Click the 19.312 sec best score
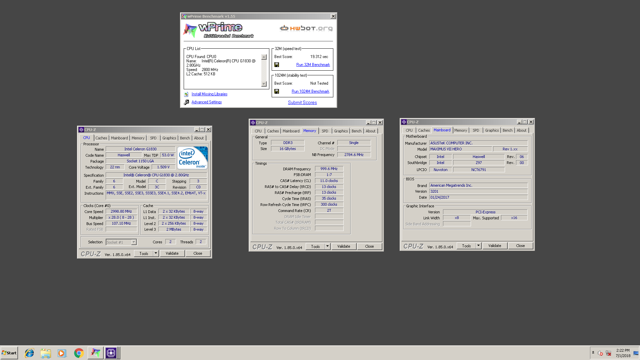The image size is (640, 360). [x=319, y=57]
